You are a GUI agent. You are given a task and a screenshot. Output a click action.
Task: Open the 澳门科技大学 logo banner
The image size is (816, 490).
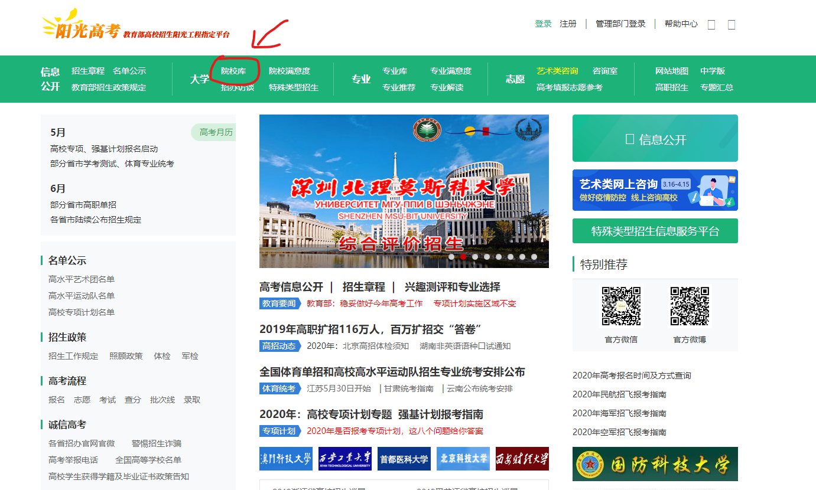click(x=286, y=459)
